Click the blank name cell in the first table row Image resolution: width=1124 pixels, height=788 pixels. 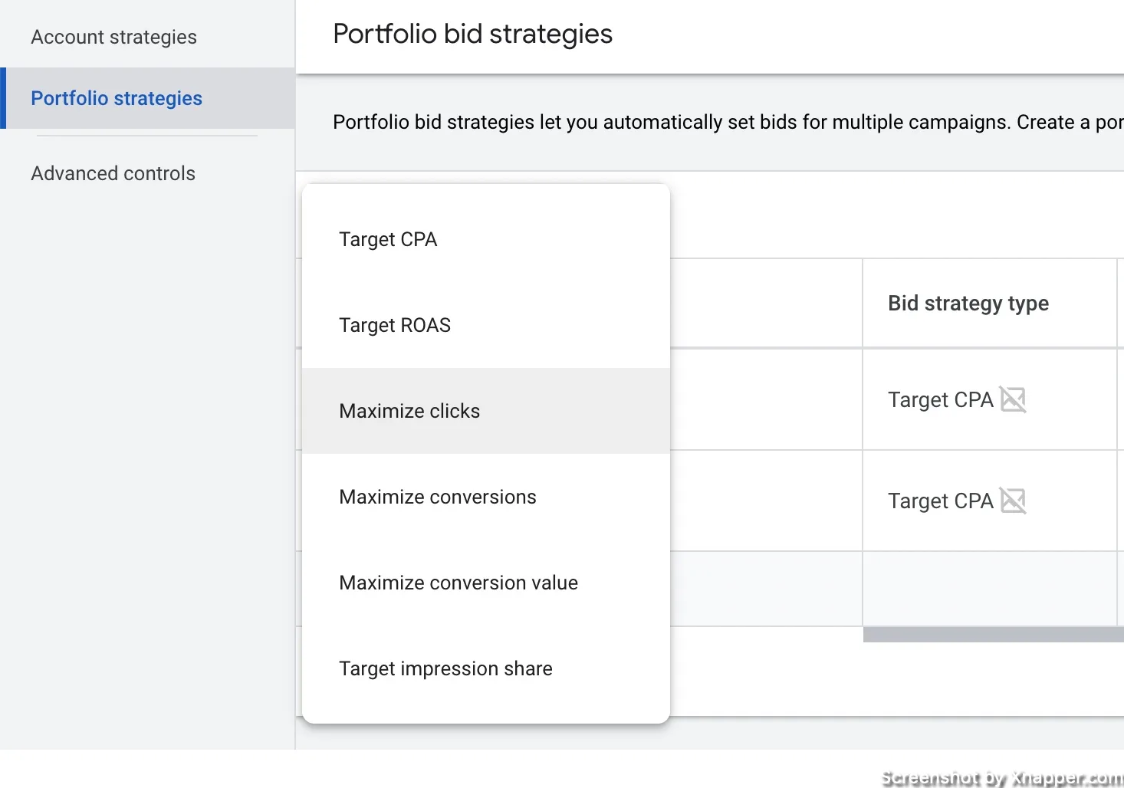765,399
